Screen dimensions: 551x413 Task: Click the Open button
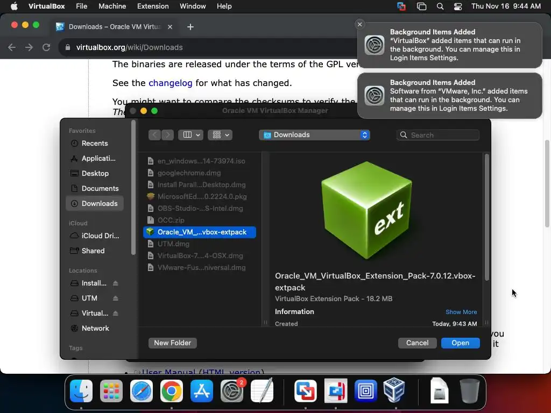click(x=461, y=343)
